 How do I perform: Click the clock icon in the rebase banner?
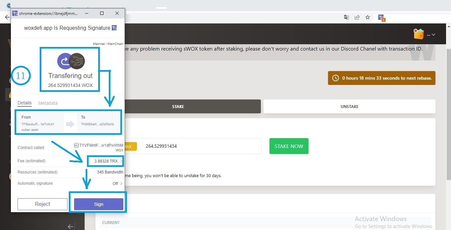335,78
